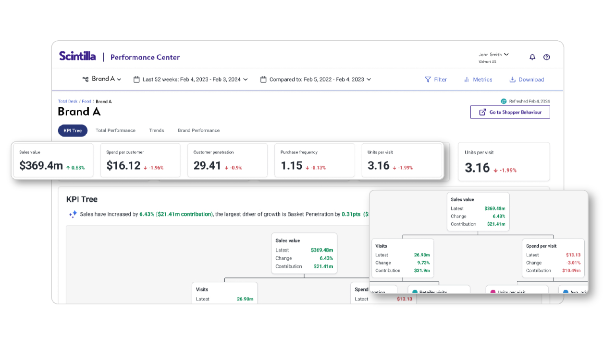This screenshot has width=615, height=345.
Task: Click the AI sparkle insight icon
Action: tap(73, 214)
